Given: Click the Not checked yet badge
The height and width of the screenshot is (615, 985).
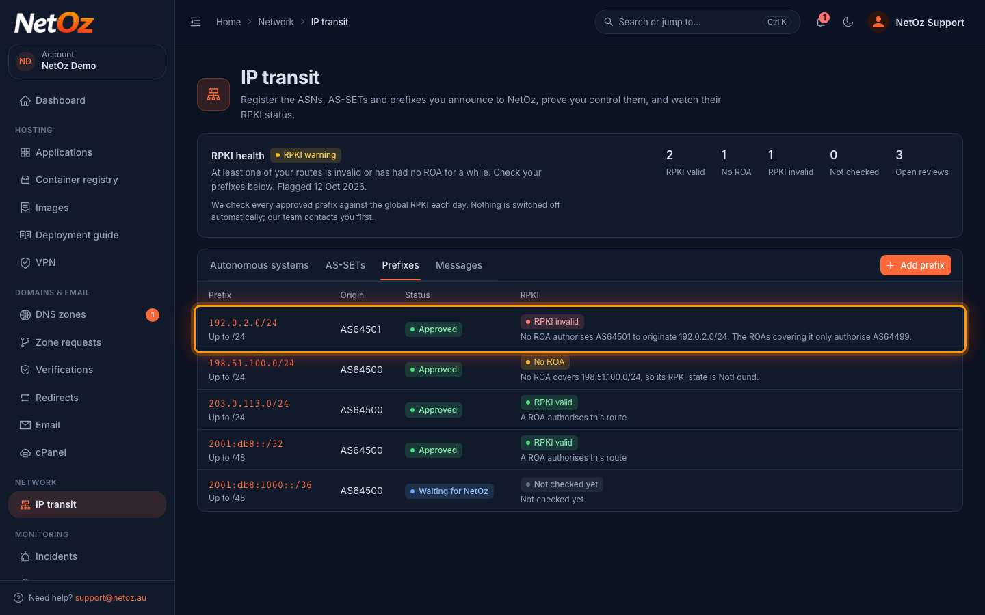Looking at the screenshot, I should [562, 484].
